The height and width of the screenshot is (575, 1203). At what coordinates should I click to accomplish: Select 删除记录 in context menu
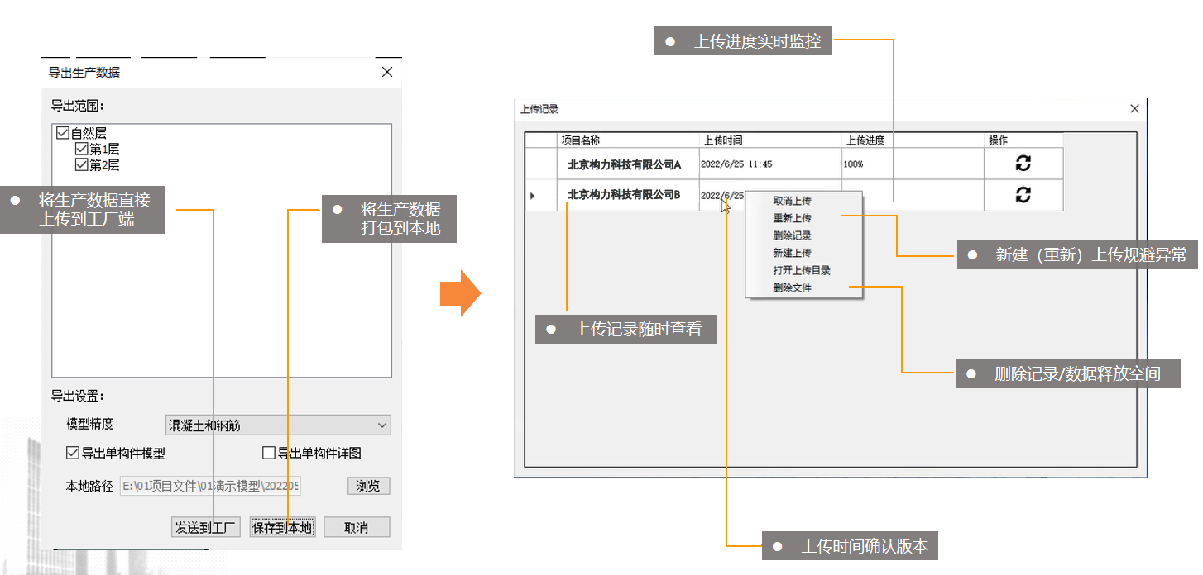pyautogui.click(x=792, y=235)
